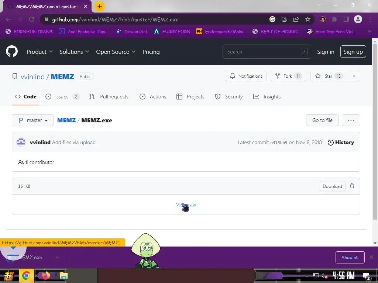Open the tab search chevron in the title bar
Screen dimensions: 378x283
(x=319, y=5)
